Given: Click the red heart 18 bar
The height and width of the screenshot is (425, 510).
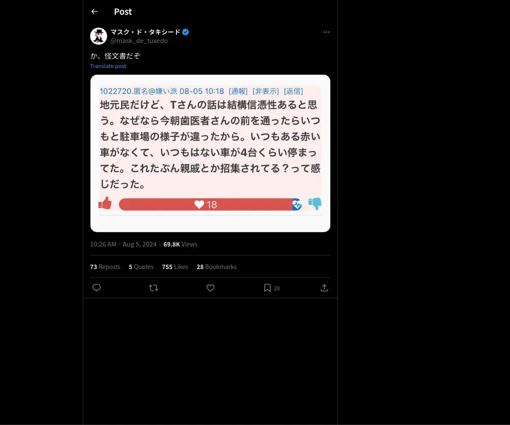Looking at the screenshot, I should 206,204.
